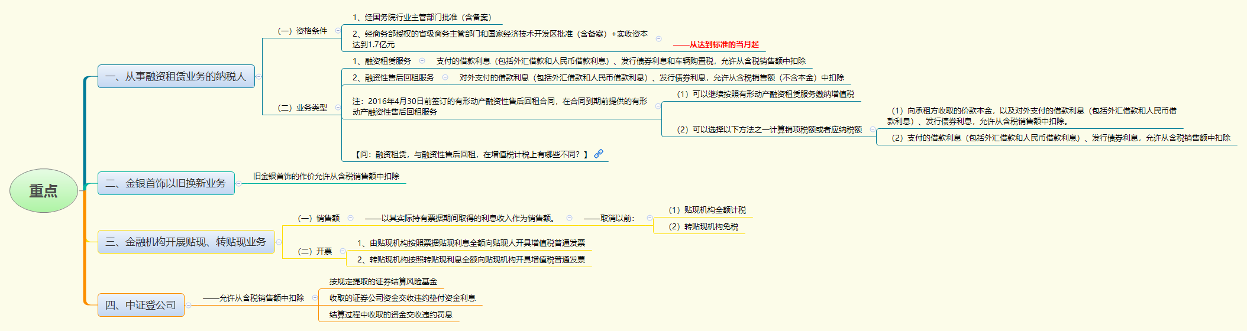Select the central 重点 root topic
The height and width of the screenshot is (331, 1247).
coord(44,191)
